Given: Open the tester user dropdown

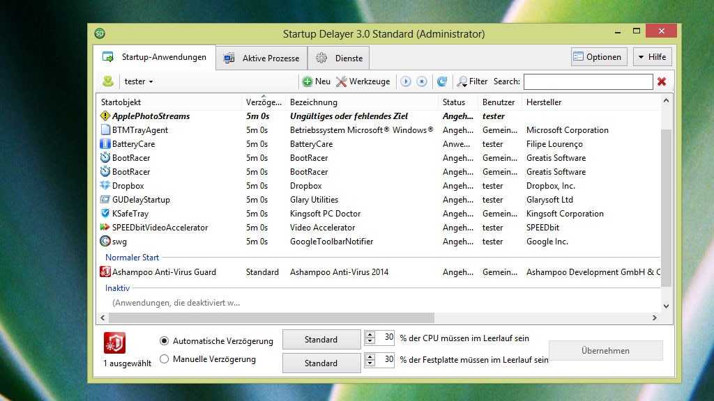Looking at the screenshot, I should [x=139, y=81].
